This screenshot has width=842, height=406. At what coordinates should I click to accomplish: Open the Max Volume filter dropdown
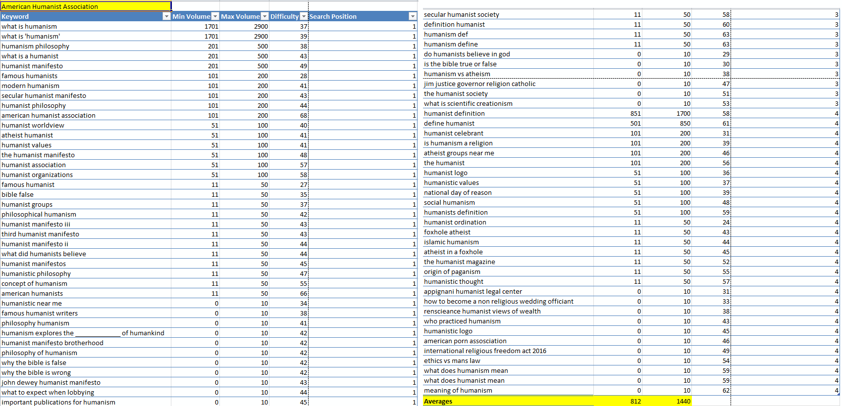point(264,16)
